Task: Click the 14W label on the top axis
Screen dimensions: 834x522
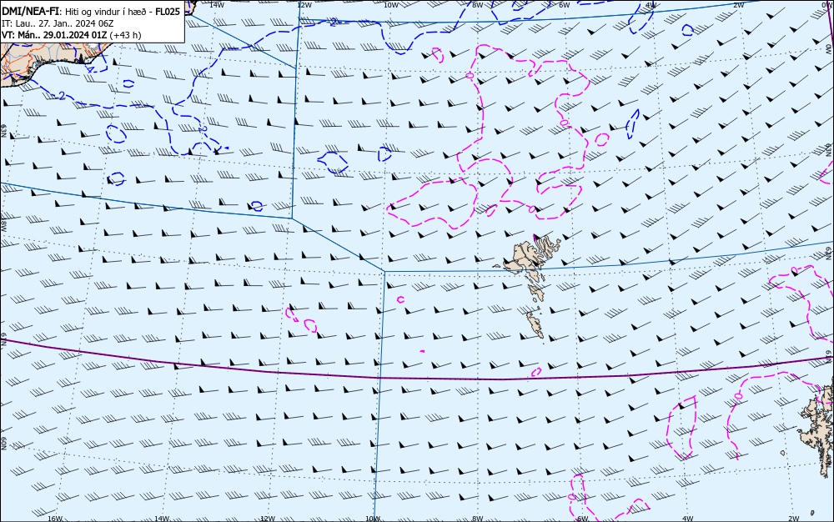Action: (x=216, y=4)
